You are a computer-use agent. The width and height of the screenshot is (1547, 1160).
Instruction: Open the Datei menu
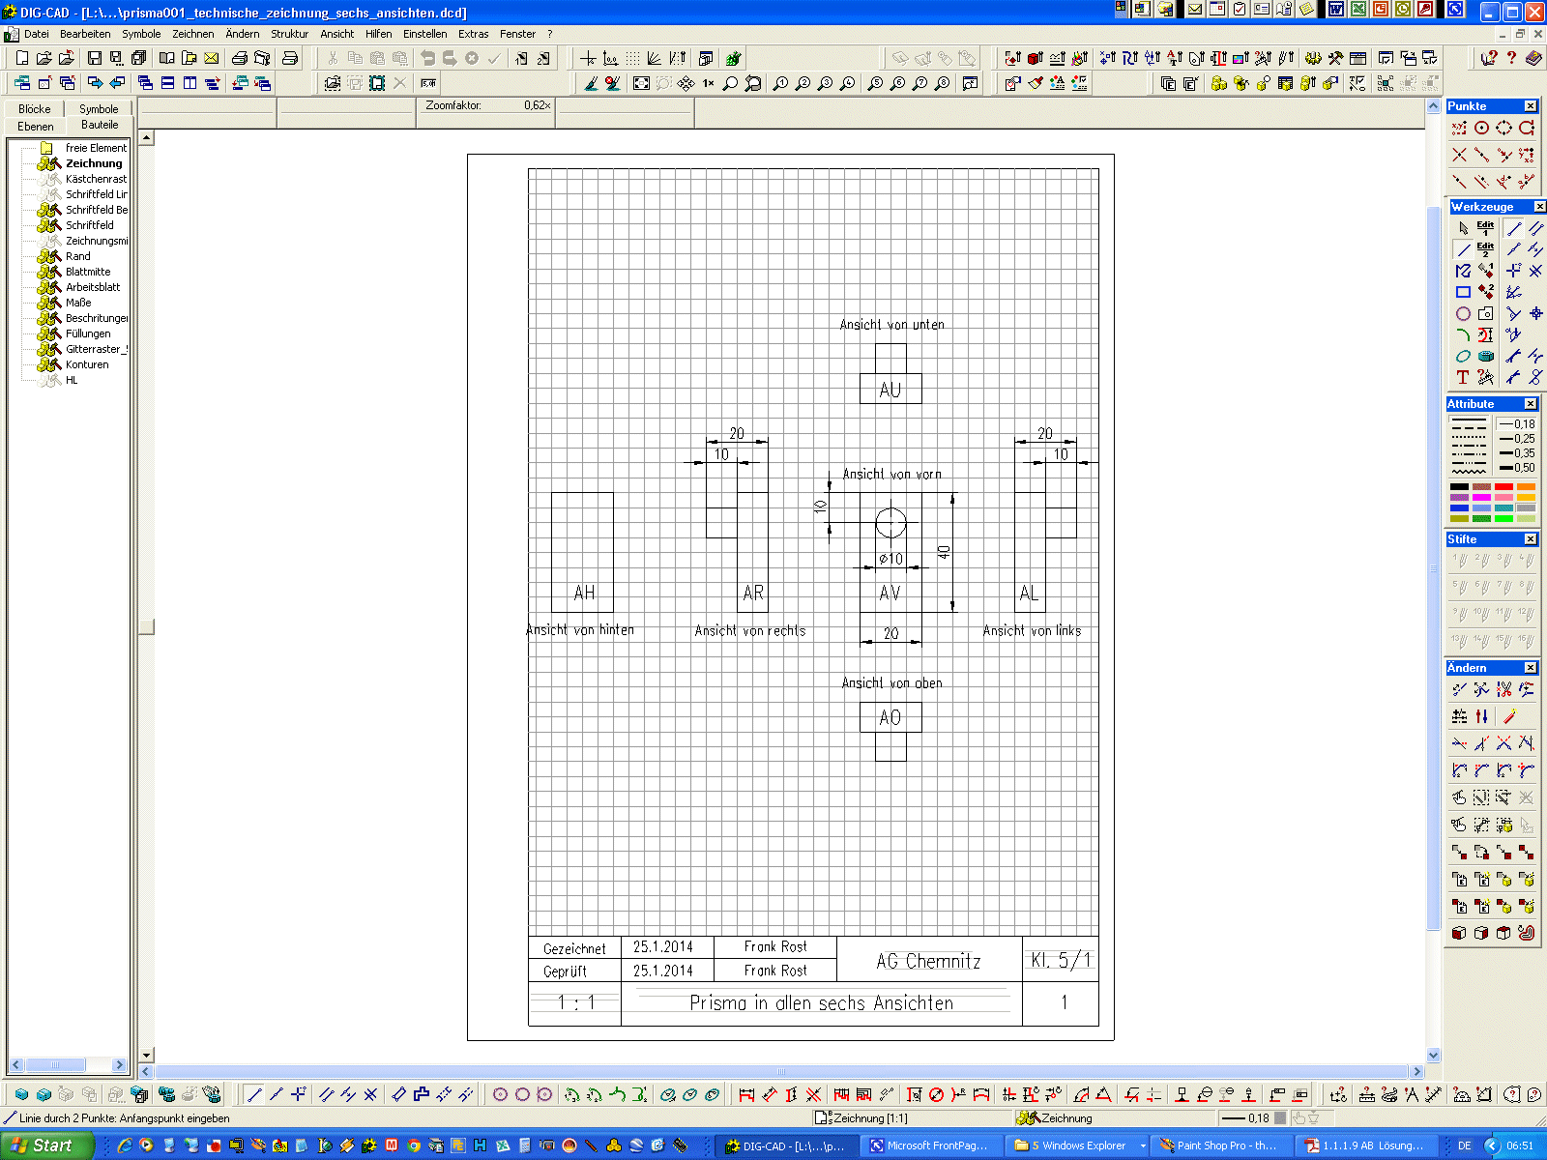(37, 34)
